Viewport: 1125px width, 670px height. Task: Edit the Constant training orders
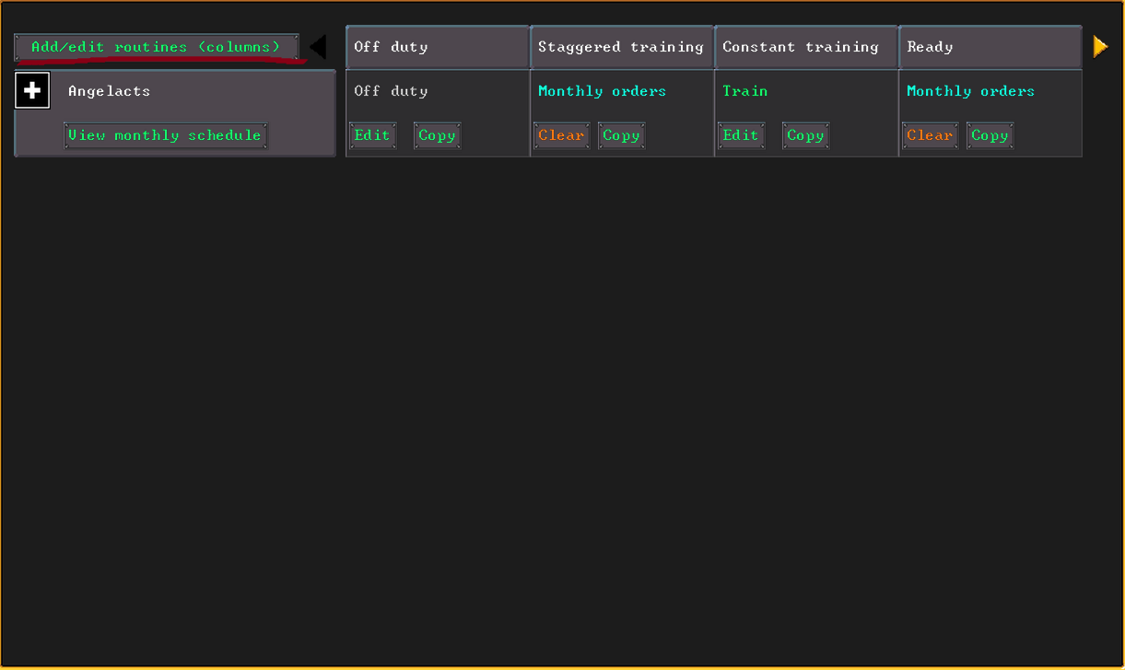(x=742, y=135)
